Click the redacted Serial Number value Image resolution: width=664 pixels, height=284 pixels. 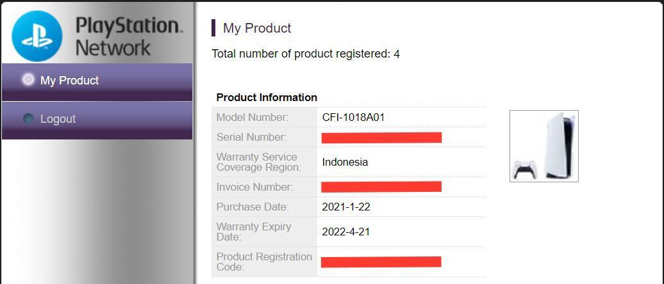[381, 138]
